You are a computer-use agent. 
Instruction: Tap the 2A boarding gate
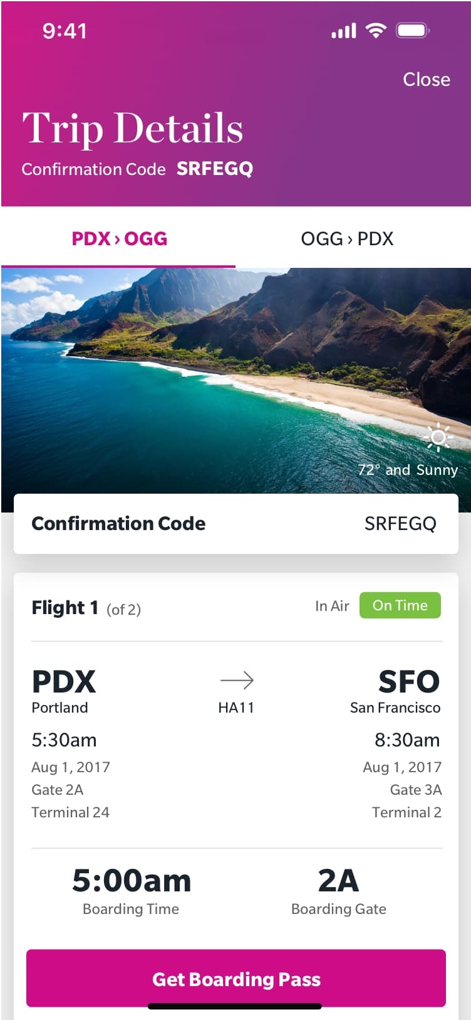(338, 881)
